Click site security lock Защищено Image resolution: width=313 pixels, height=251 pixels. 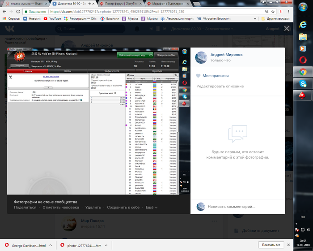click(x=35, y=12)
